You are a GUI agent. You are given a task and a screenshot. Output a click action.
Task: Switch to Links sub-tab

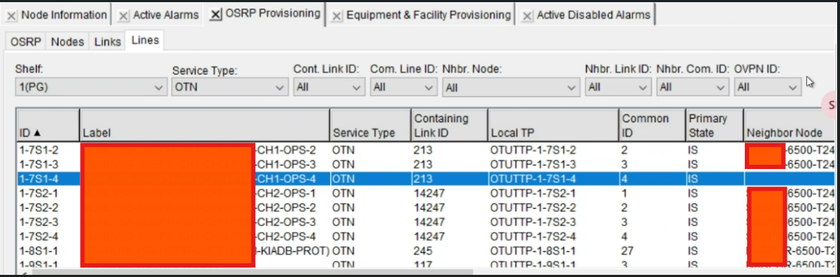click(x=107, y=42)
